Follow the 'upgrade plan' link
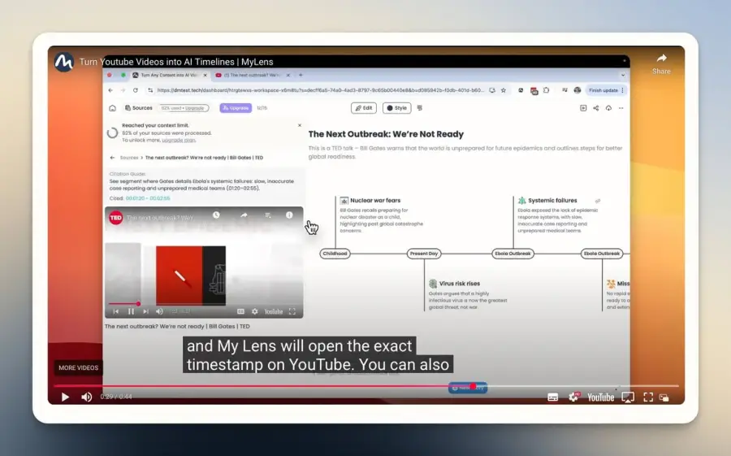The image size is (731, 456). [x=179, y=140]
